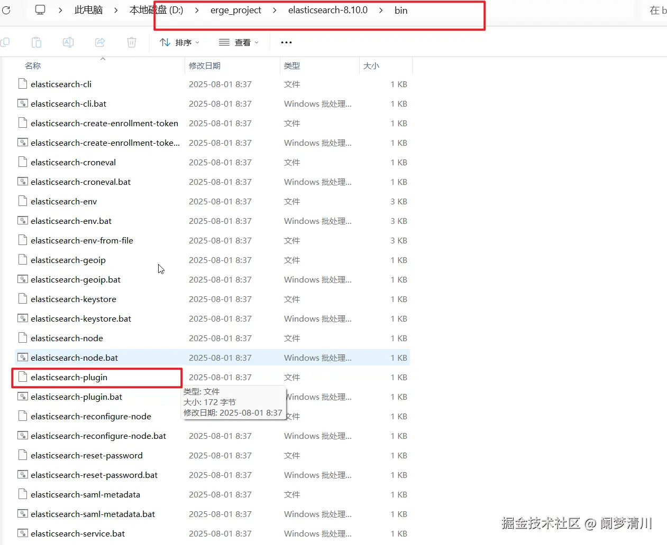
Task: Click the delete trash toolbar icon
Action: pyautogui.click(x=132, y=42)
